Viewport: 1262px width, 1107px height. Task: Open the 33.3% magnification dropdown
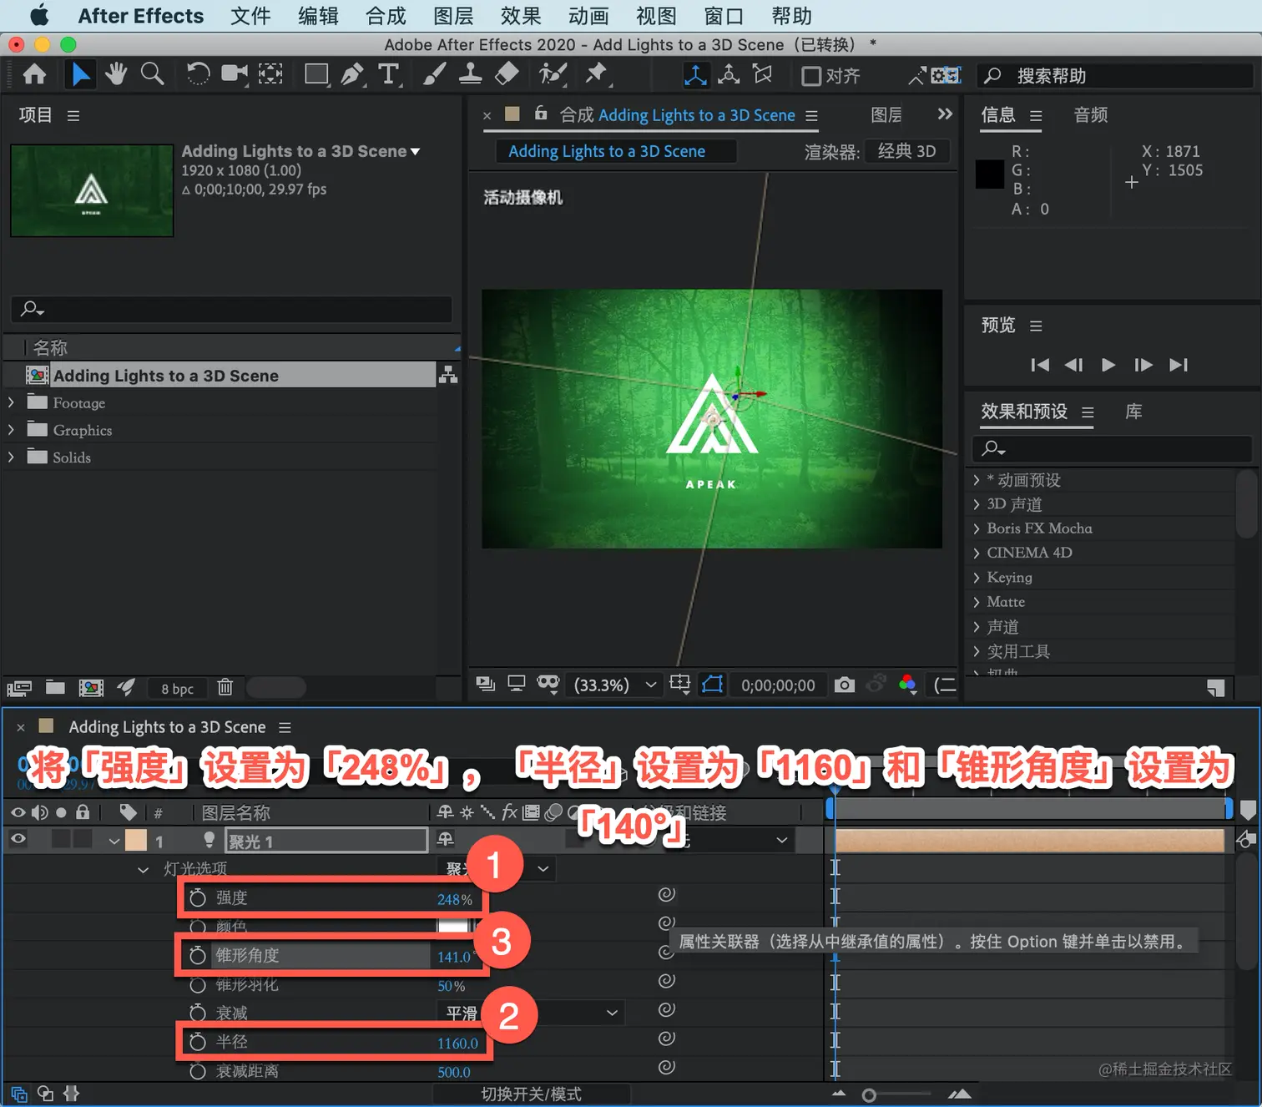point(616,685)
